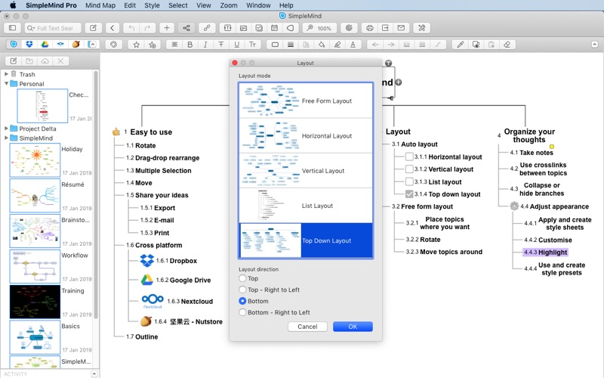
Task: Open style palette icon
Action: coord(113,45)
